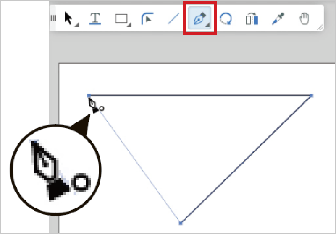Click the top-left anchor point of triangle
This screenshot has width=336, height=234.
[x=89, y=95]
